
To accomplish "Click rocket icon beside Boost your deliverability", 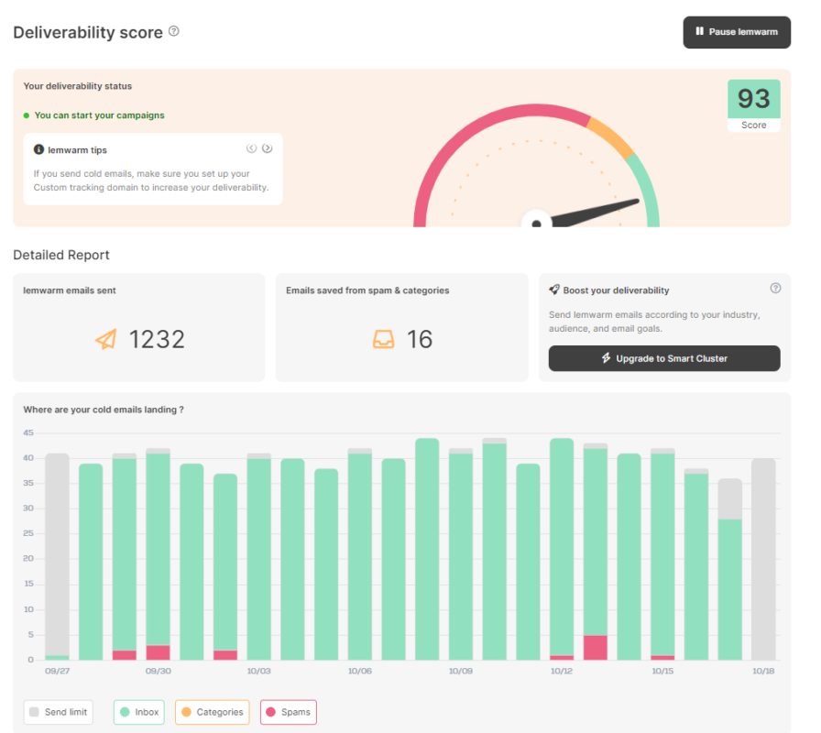I will click(x=554, y=290).
